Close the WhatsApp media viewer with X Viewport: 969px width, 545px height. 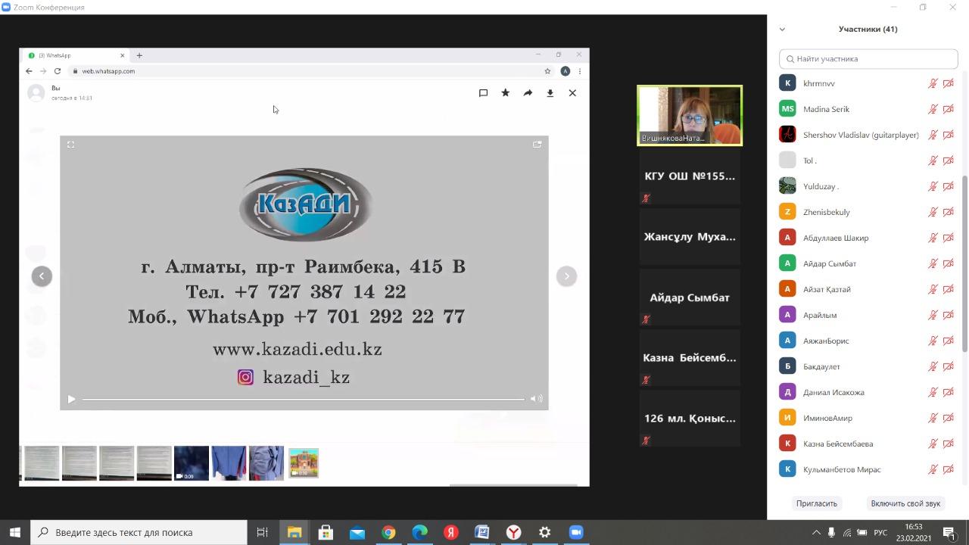point(572,93)
